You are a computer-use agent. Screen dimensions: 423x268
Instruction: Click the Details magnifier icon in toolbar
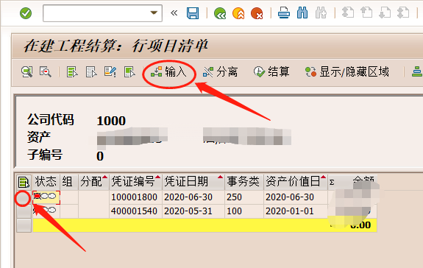tap(27, 72)
